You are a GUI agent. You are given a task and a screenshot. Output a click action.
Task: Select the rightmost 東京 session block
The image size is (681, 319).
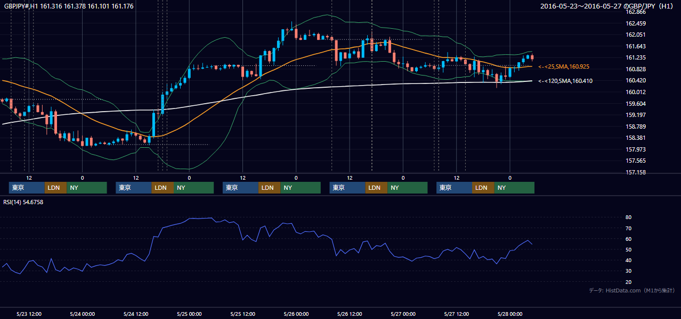pyautogui.click(x=455, y=188)
